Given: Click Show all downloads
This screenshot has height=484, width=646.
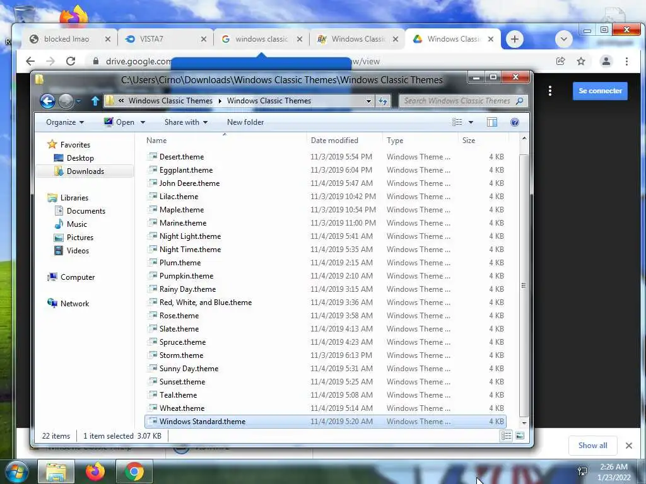Looking at the screenshot, I should tap(592, 446).
